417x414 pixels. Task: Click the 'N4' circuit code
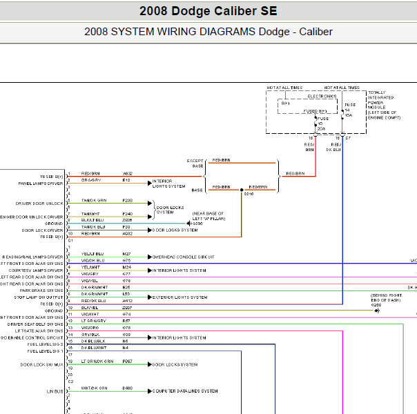[126, 348]
